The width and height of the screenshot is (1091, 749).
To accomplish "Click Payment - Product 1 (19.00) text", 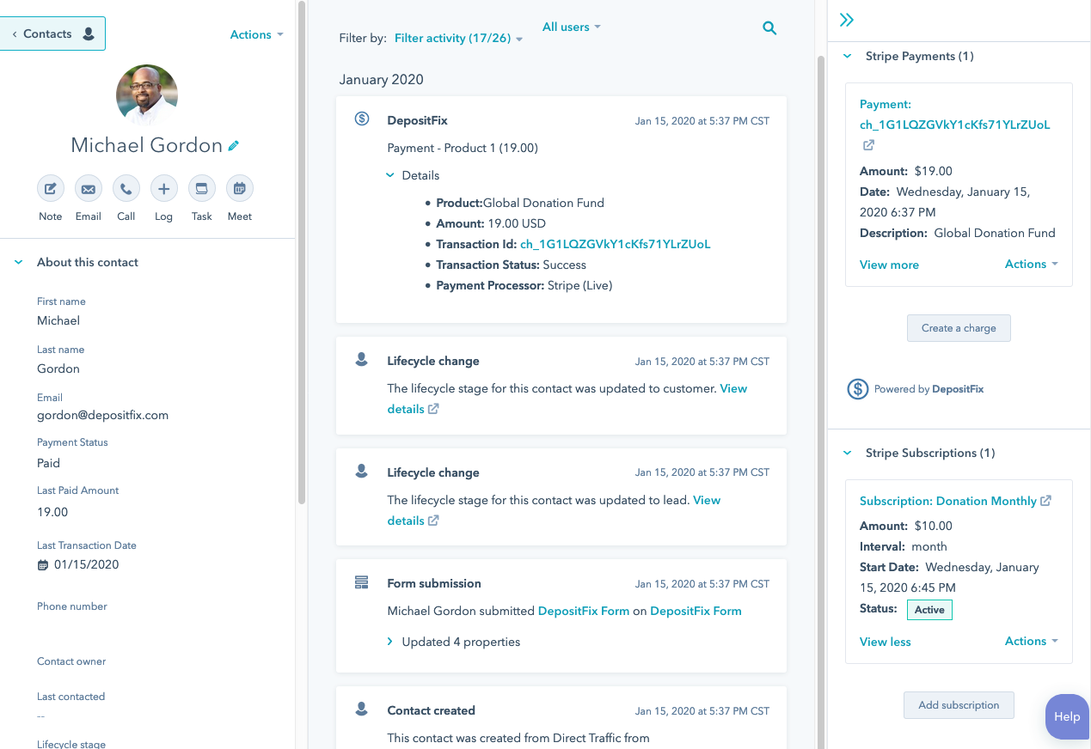I will click(463, 148).
